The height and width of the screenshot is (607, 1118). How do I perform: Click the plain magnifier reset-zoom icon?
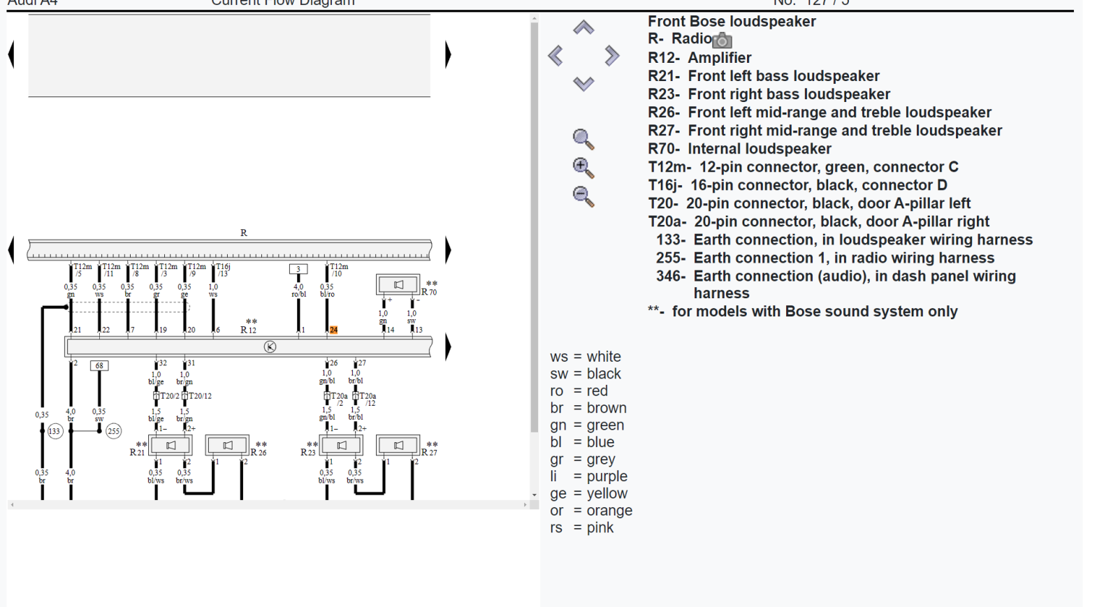(x=583, y=139)
